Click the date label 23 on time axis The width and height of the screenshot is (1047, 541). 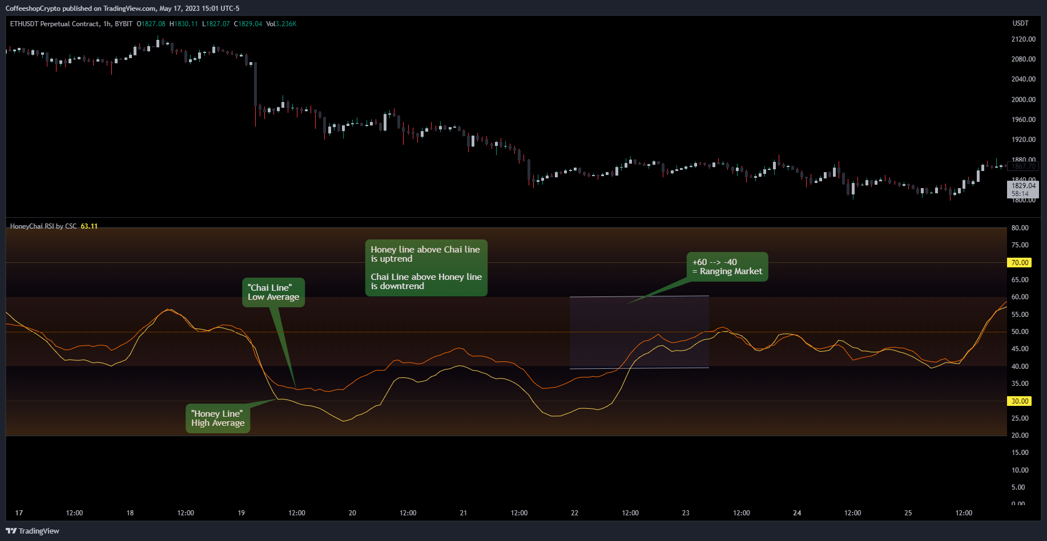[686, 513]
